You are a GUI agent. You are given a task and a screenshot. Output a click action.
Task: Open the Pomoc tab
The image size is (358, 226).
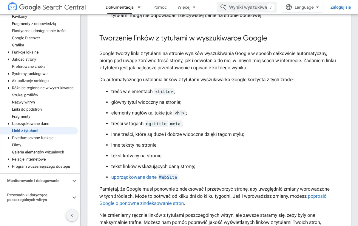[x=160, y=7]
